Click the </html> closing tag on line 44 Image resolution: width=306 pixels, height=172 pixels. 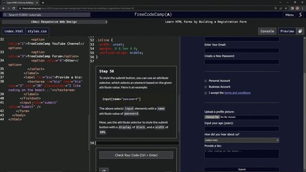coord(15,119)
